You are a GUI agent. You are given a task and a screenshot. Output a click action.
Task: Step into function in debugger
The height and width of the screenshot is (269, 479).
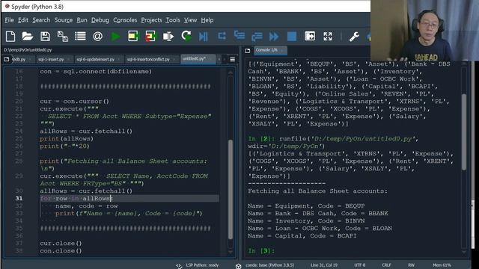click(x=239, y=36)
